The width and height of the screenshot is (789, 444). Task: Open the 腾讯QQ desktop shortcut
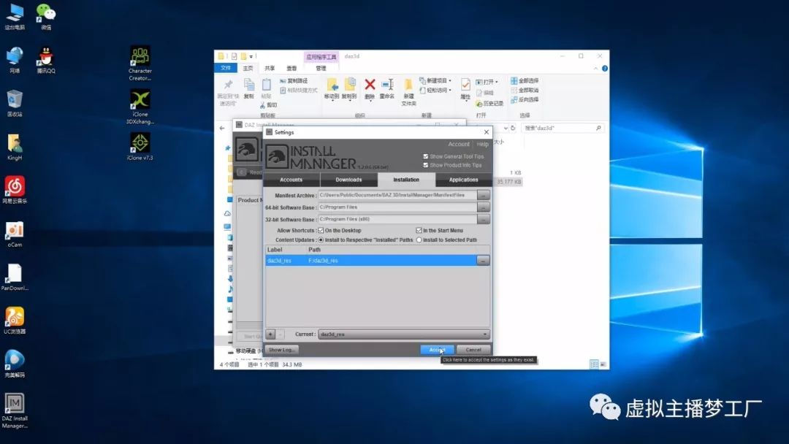pyautogui.click(x=46, y=61)
